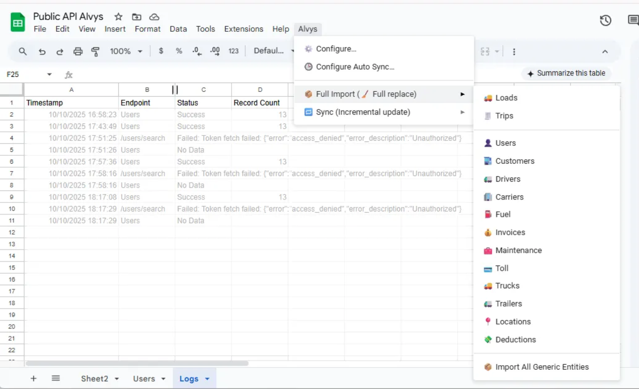Check the cloud document status icon
This screenshot has width=639, height=389.
tap(155, 17)
